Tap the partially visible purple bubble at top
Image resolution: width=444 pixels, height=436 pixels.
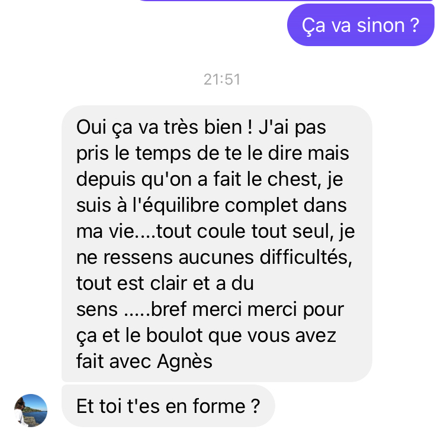[x=286, y=1]
